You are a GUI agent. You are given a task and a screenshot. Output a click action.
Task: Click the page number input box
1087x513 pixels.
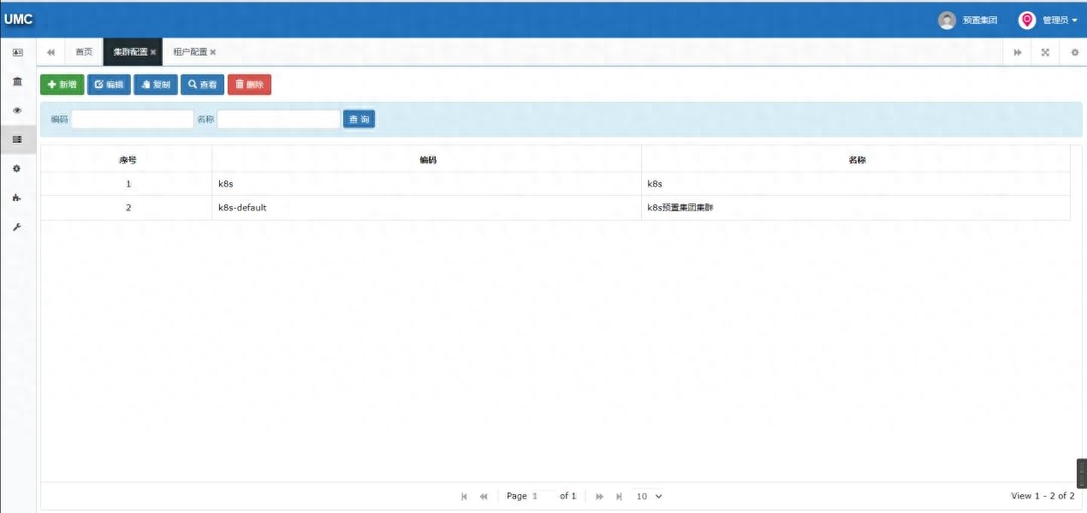point(543,496)
